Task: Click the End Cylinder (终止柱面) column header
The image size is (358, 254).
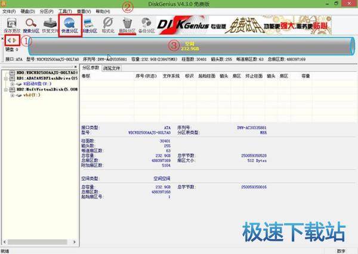Action: [254, 76]
